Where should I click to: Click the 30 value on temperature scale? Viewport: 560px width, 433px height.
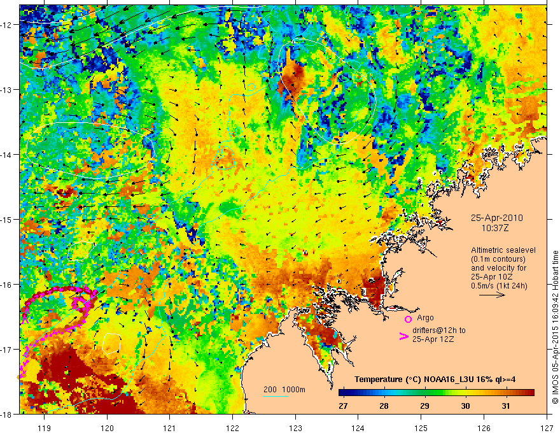point(465,406)
